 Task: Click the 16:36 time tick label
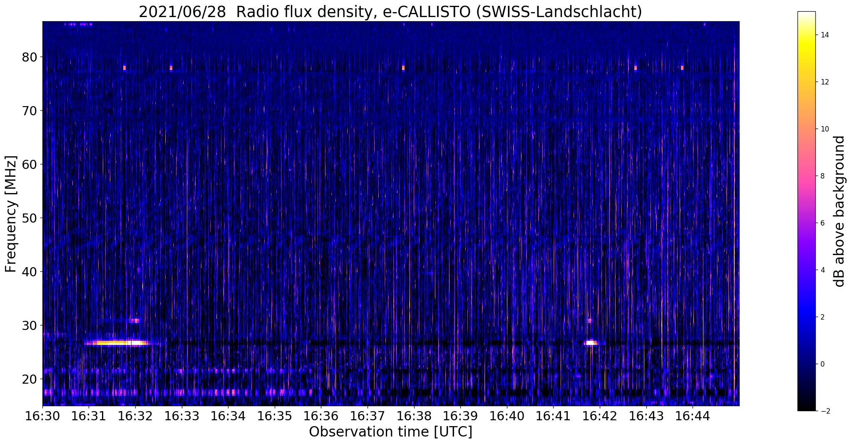tap(321, 416)
